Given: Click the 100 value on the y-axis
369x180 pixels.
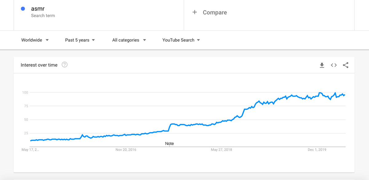Looking at the screenshot, I should 25,92.
